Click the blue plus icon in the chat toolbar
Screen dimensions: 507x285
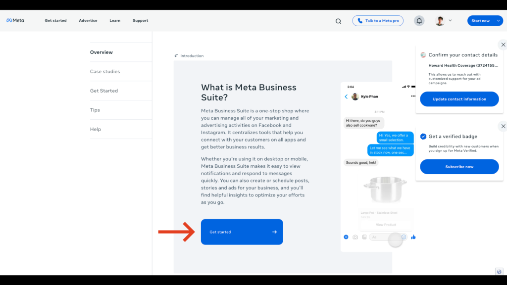click(x=346, y=237)
